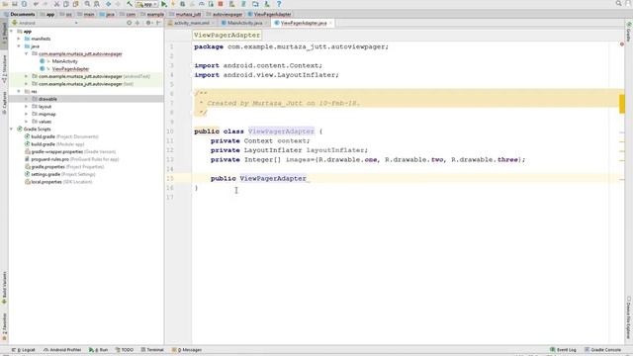The width and height of the screenshot is (633, 356).
Task: Select the layout folder
Action: [x=45, y=107]
